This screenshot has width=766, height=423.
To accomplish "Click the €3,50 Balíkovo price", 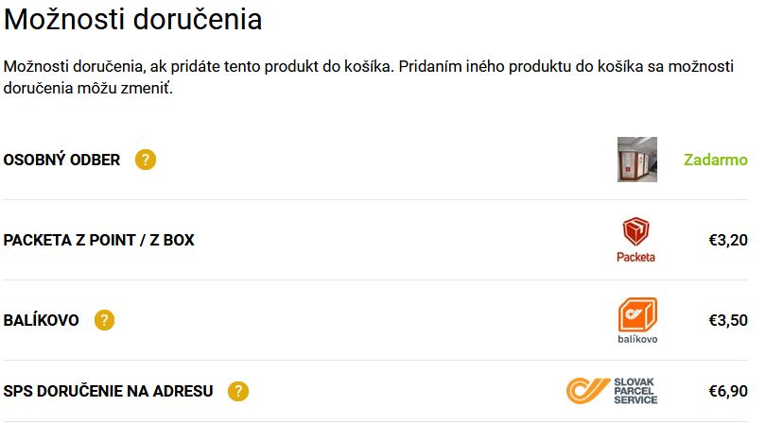I will coord(728,320).
